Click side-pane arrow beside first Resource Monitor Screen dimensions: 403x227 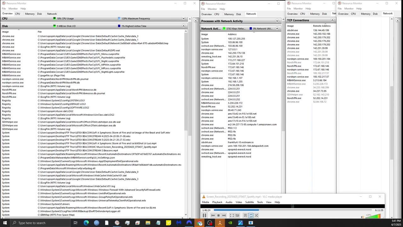click(196, 21)
